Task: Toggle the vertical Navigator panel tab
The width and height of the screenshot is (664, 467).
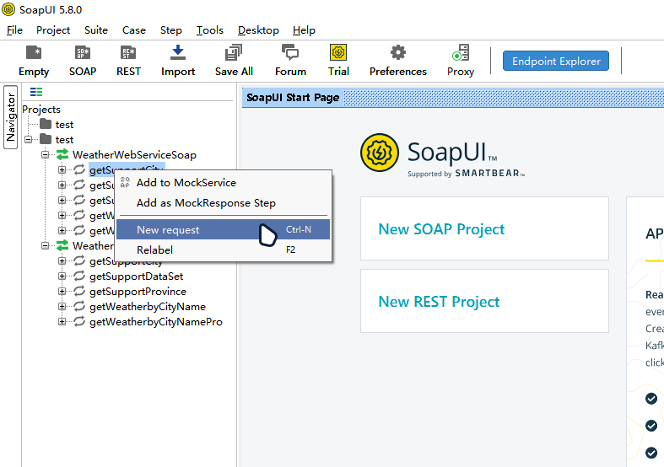Action: (11, 116)
